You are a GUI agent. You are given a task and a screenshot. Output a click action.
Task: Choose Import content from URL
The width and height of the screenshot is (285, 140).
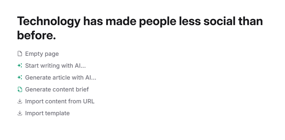pyautogui.click(x=60, y=101)
